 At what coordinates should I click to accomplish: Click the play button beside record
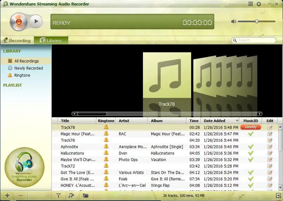(36, 21)
